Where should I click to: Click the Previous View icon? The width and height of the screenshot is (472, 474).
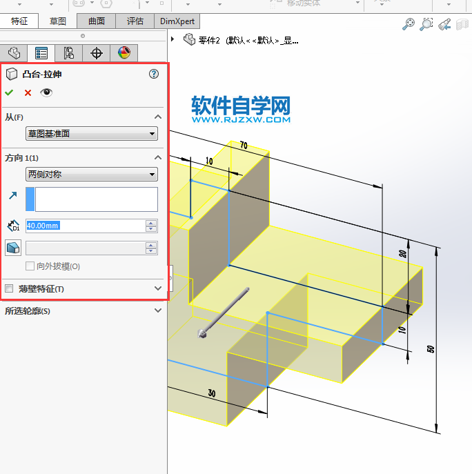444,24
